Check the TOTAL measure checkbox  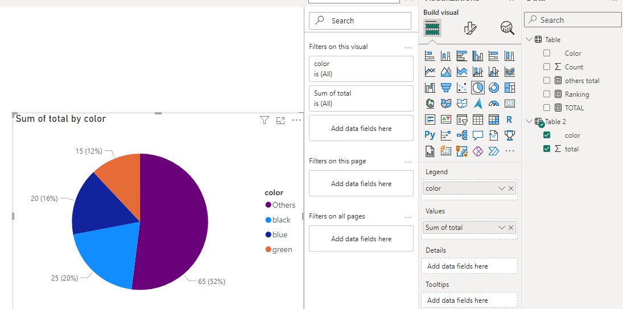click(x=547, y=107)
